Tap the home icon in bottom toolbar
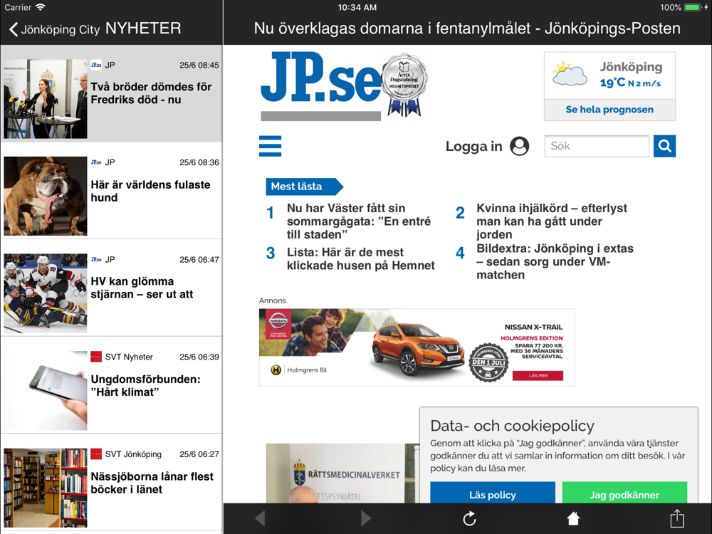712x534 pixels. pos(573,518)
